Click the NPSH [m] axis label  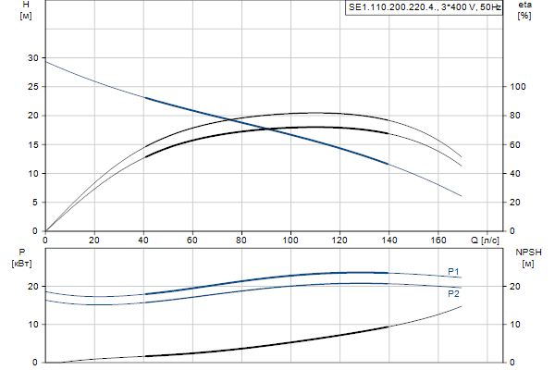pos(527,257)
